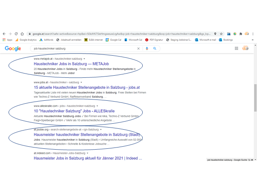Open the browser profile avatar in toolbar
Viewport: 257px width, 193px height.
(x=247, y=34)
